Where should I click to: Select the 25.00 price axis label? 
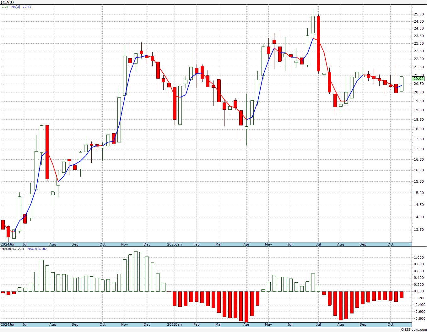click(419, 14)
